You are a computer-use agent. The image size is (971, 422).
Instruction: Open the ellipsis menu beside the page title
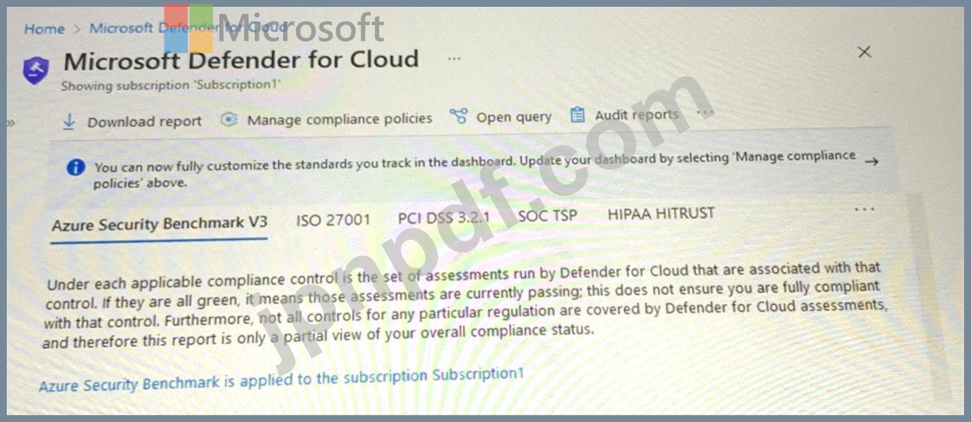(x=454, y=59)
